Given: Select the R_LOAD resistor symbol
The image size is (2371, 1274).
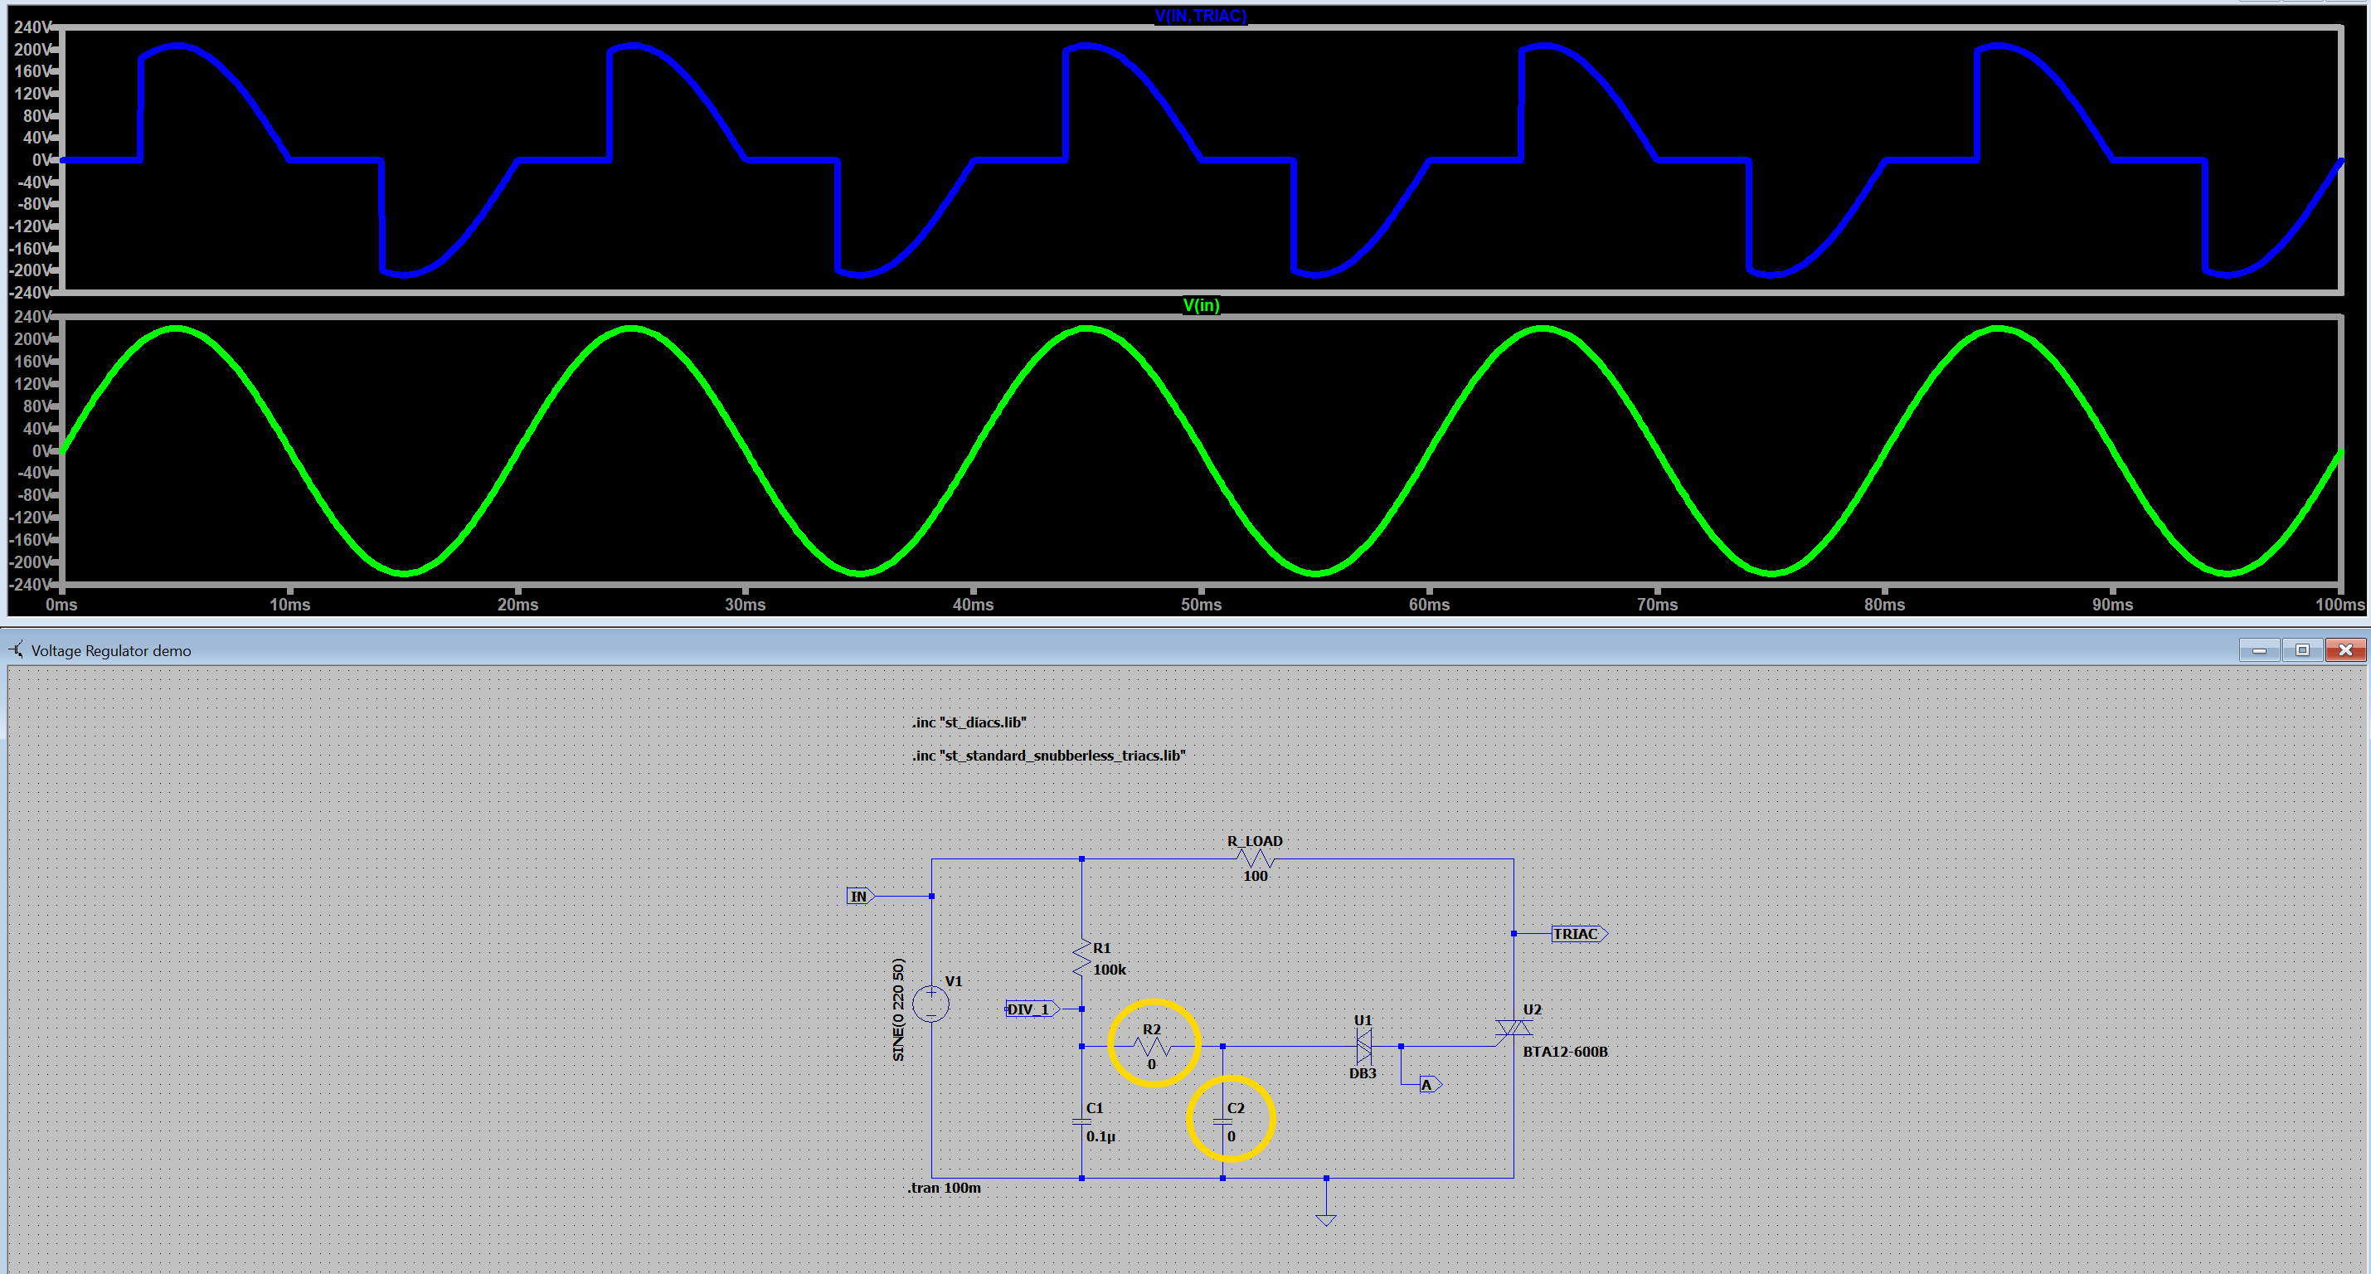Looking at the screenshot, I should pos(1256,858).
